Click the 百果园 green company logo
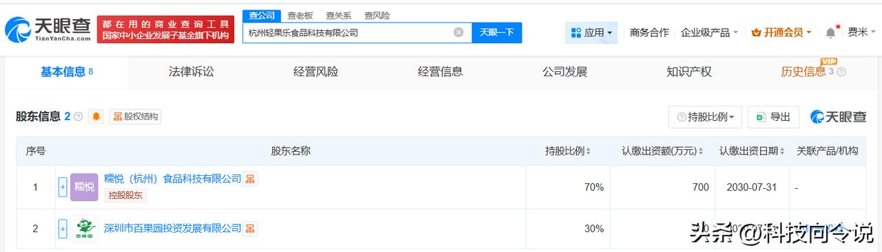Screen dimensions: 882x252 pos(84,229)
